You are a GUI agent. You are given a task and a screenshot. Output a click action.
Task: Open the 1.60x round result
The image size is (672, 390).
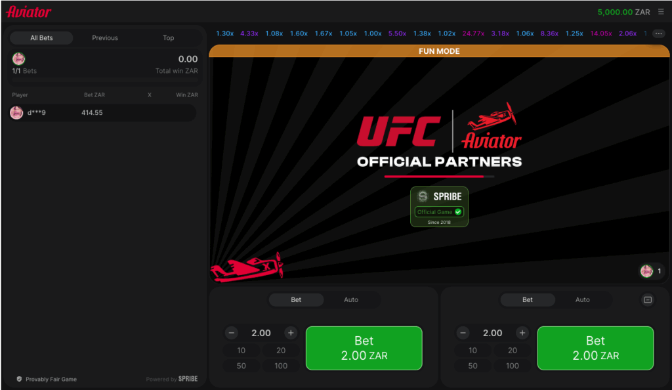pos(299,33)
